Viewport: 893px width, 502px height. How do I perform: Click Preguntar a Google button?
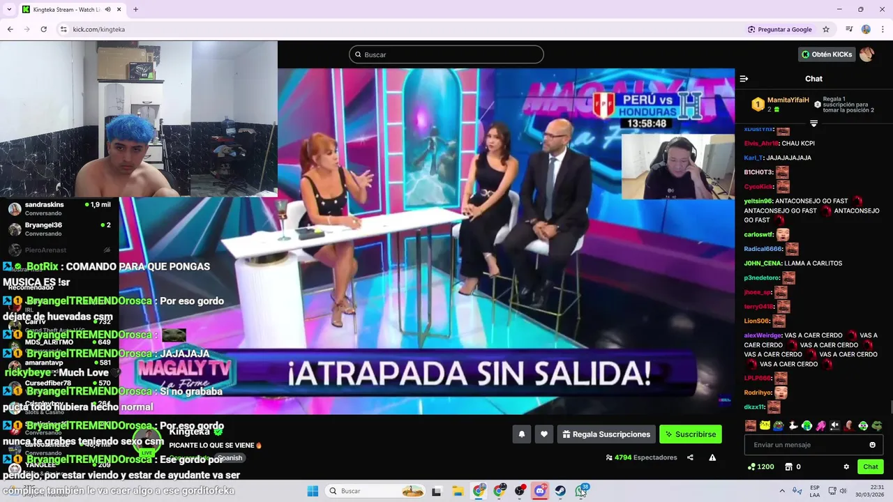coord(779,29)
